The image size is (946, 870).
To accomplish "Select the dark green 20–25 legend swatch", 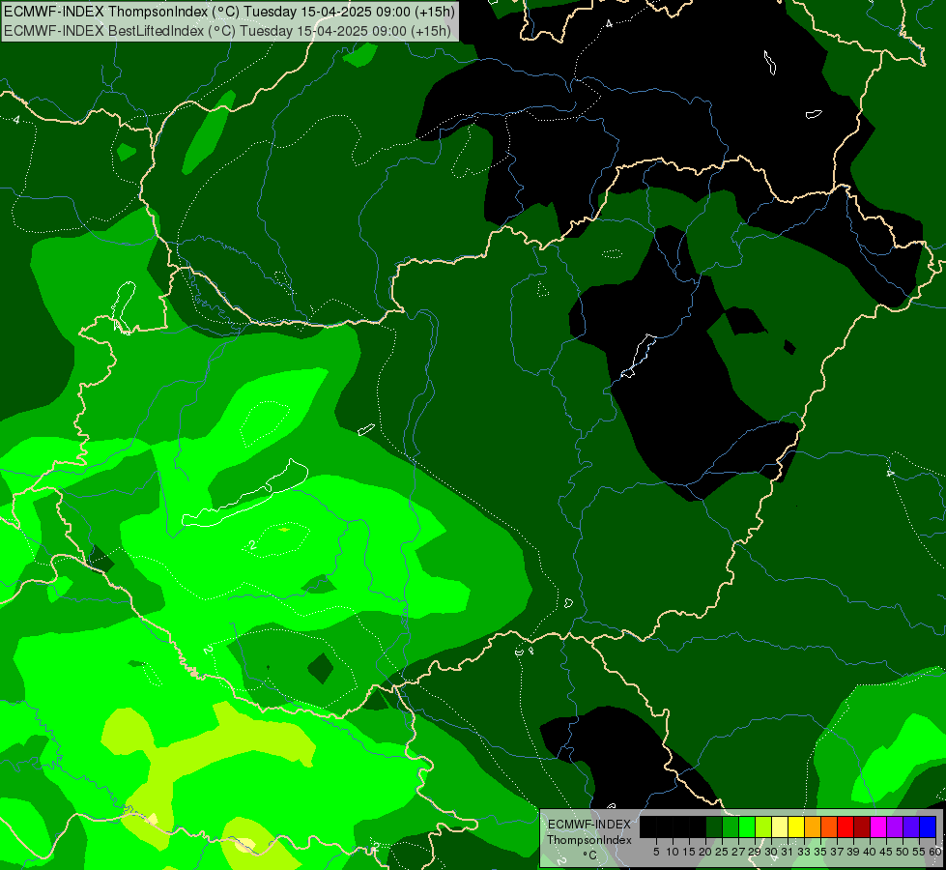I will point(714,826).
